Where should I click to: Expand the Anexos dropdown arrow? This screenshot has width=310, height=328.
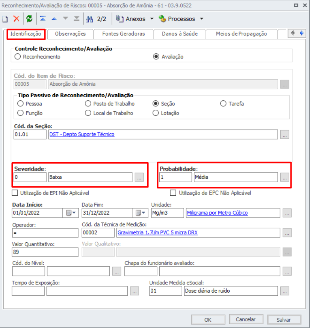point(152,19)
